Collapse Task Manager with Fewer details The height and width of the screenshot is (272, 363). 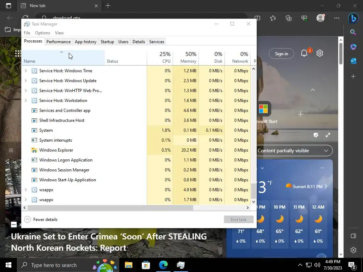click(41, 220)
